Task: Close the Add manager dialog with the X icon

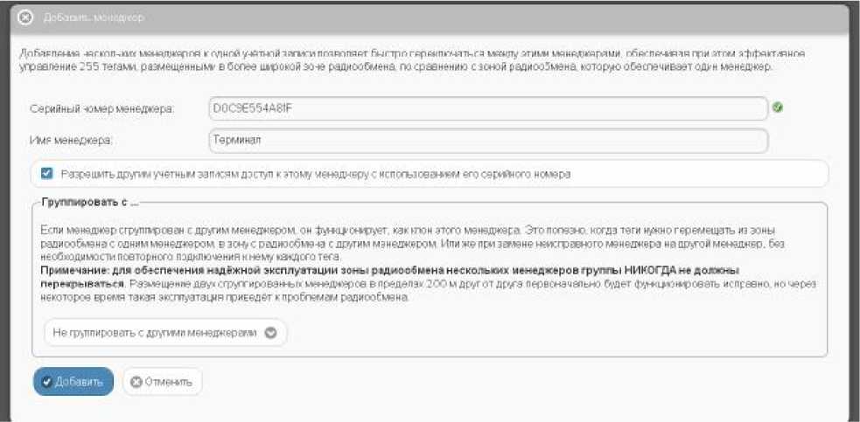Action: click(25, 17)
